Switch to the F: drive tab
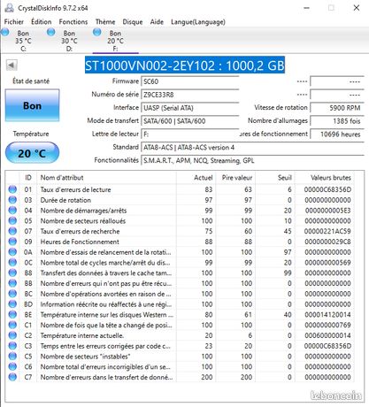 tap(115, 41)
